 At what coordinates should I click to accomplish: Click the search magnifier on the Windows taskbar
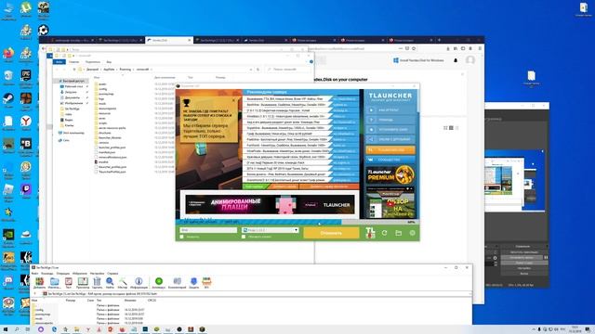[17, 329]
